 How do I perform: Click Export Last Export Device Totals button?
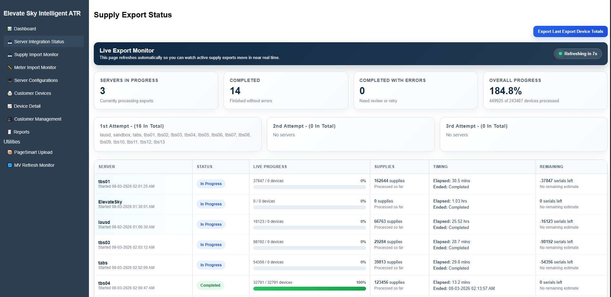[570, 31]
